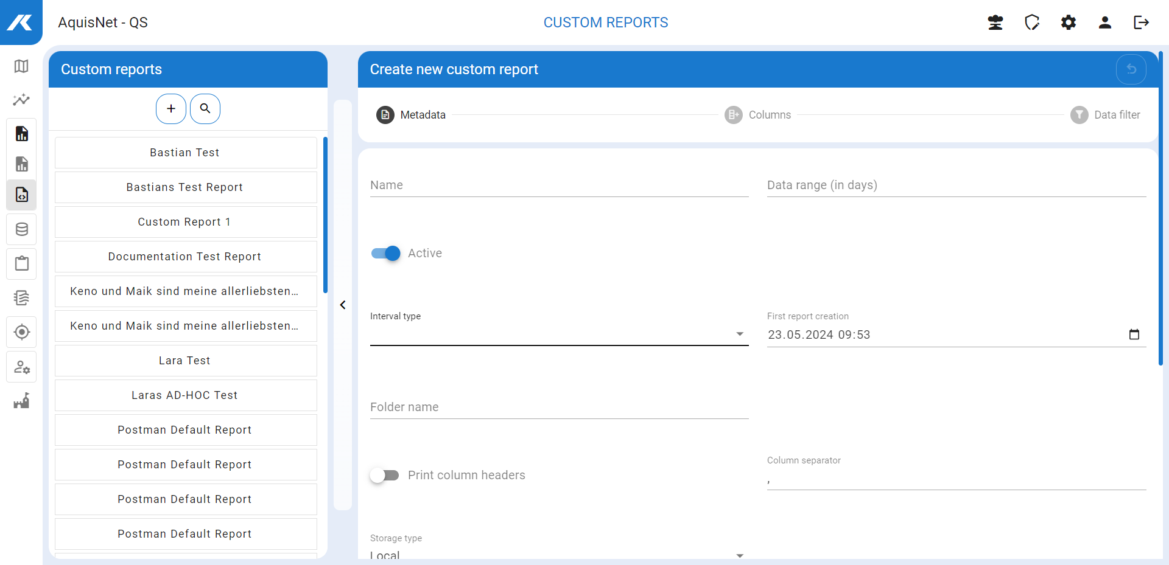Image resolution: width=1169 pixels, height=565 pixels.
Task: Collapse the custom reports list panel
Action: pos(343,305)
